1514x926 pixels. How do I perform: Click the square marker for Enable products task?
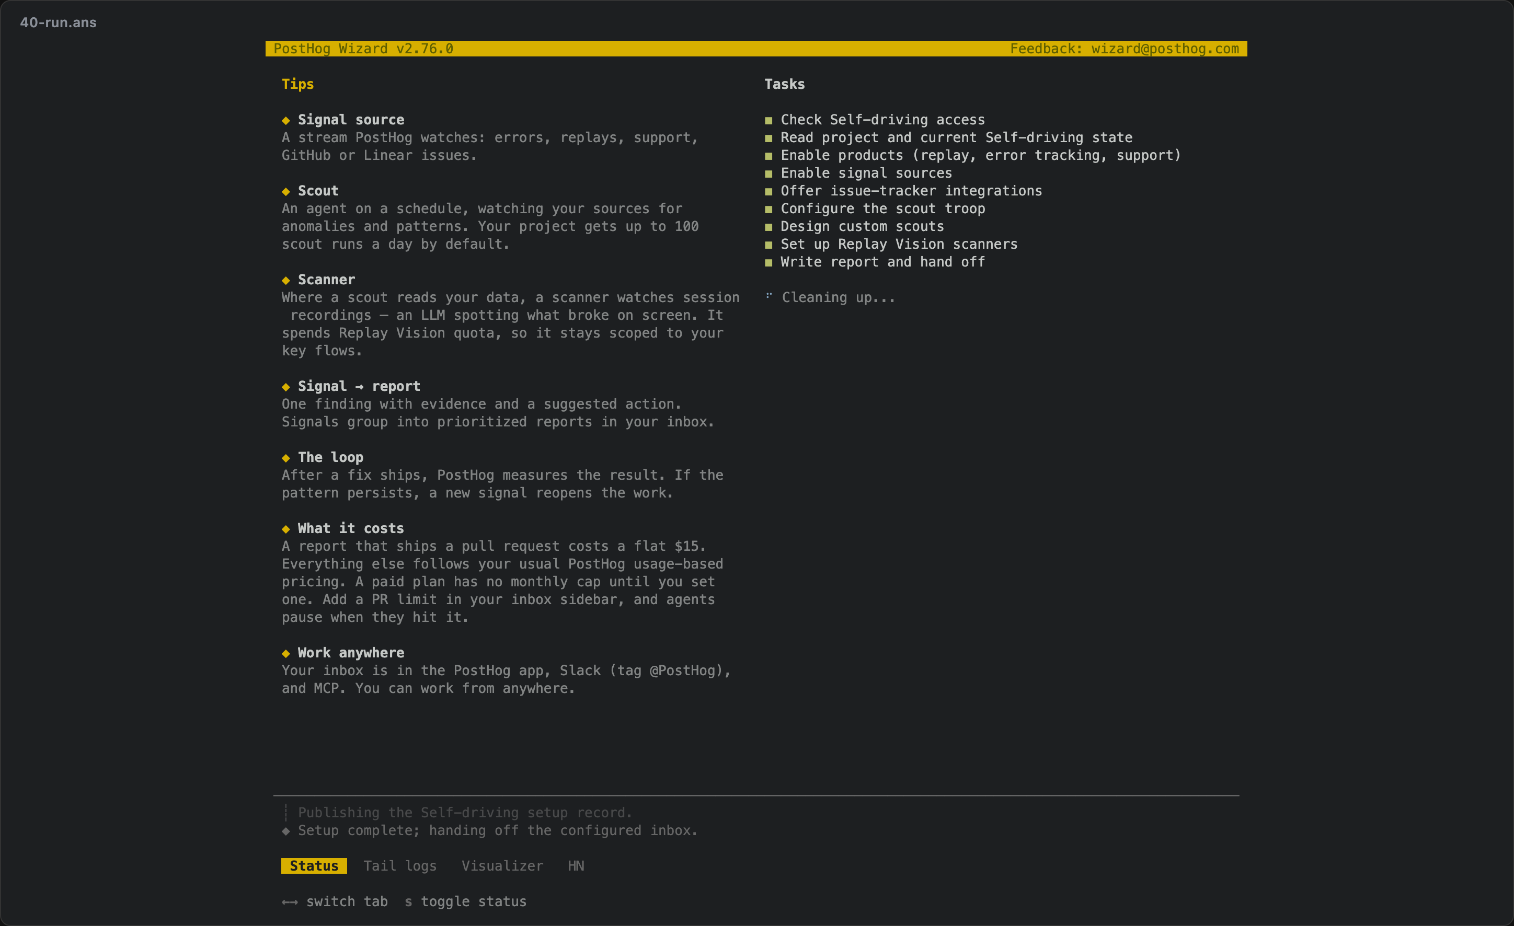(768, 156)
